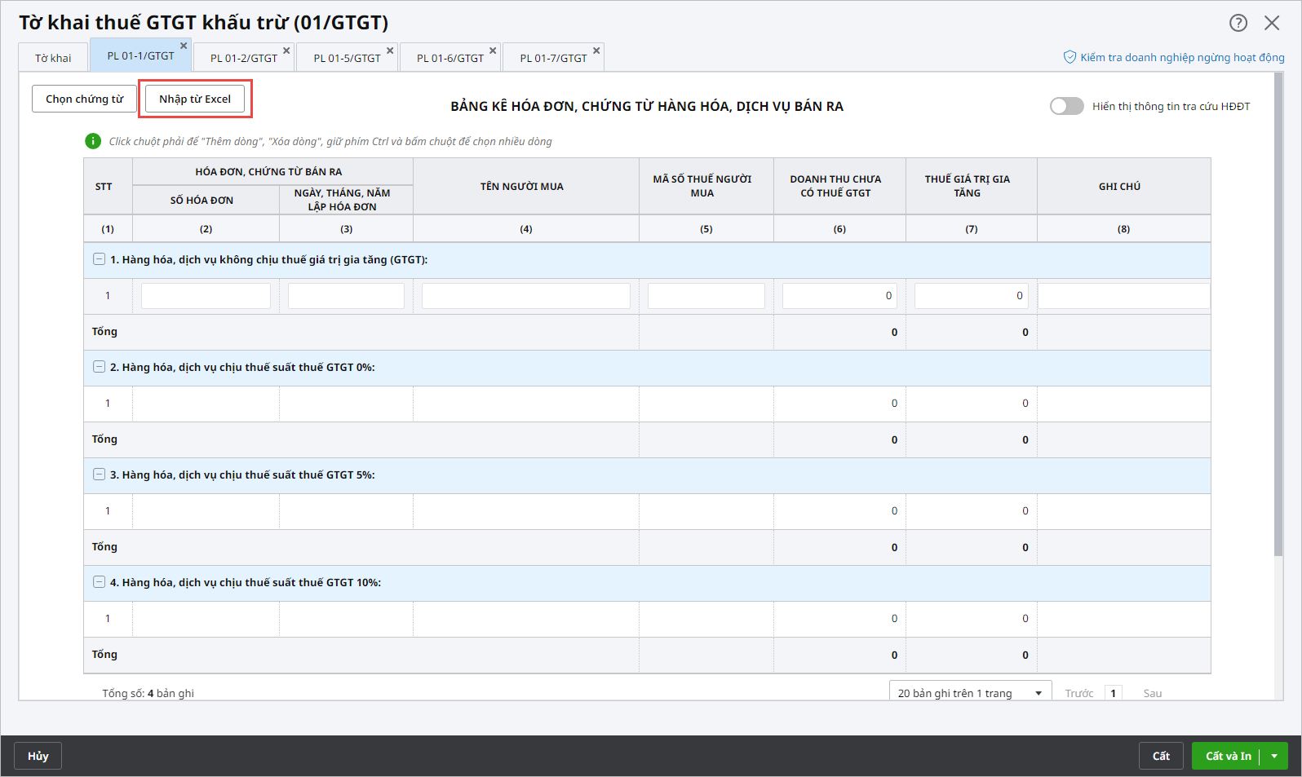Click the 'Nhập từ Excel' button
This screenshot has width=1302, height=777.
pos(195,99)
